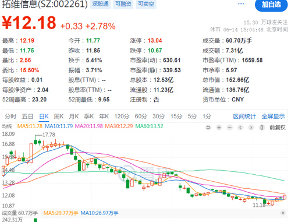Image resolution: width=291 pixels, height=222 pixels.
Task: Switch to the 60分 interval tab
Action: click(141, 117)
